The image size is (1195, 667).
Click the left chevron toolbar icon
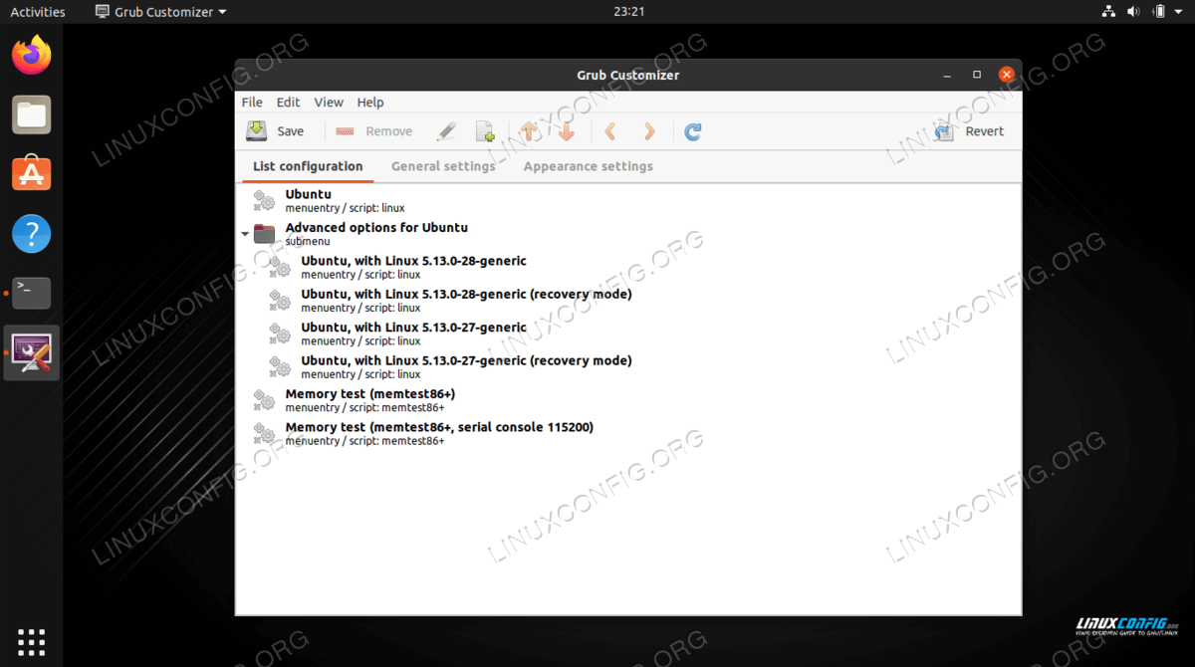[x=611, y=131]
